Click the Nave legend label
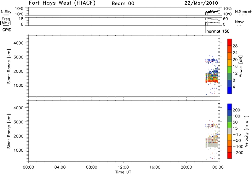Screen dimensions: 252x174 click(x=239, y=22)
